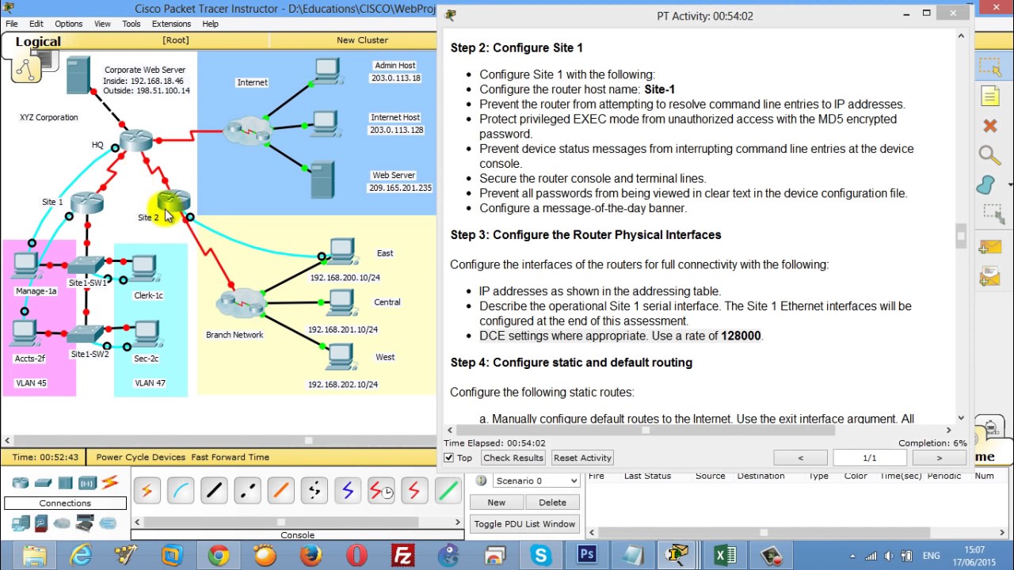
Task: Select the Switches device category
Action: coord(44,483)
